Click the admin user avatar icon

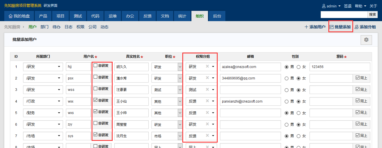[324, 6]
